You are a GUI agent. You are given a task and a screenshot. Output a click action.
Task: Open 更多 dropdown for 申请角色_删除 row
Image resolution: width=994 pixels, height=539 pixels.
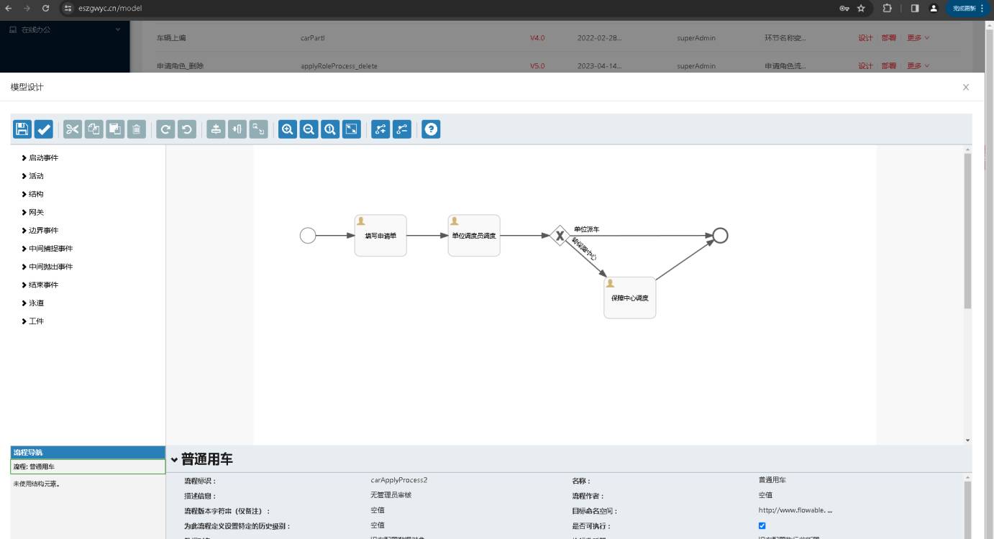918,66
